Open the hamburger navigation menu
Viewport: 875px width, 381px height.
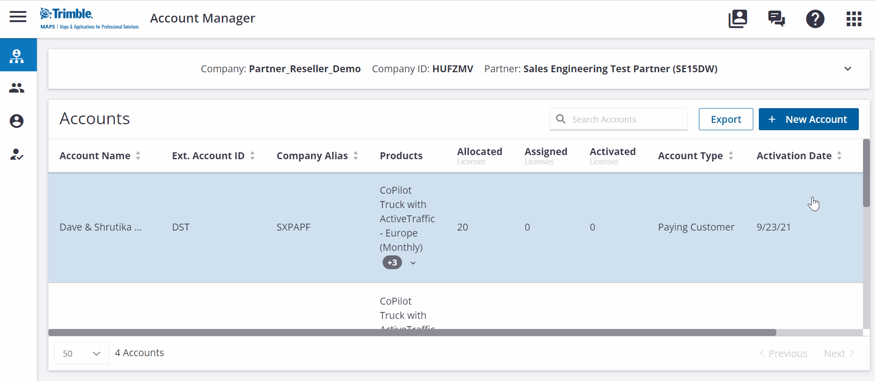point(18,17)
